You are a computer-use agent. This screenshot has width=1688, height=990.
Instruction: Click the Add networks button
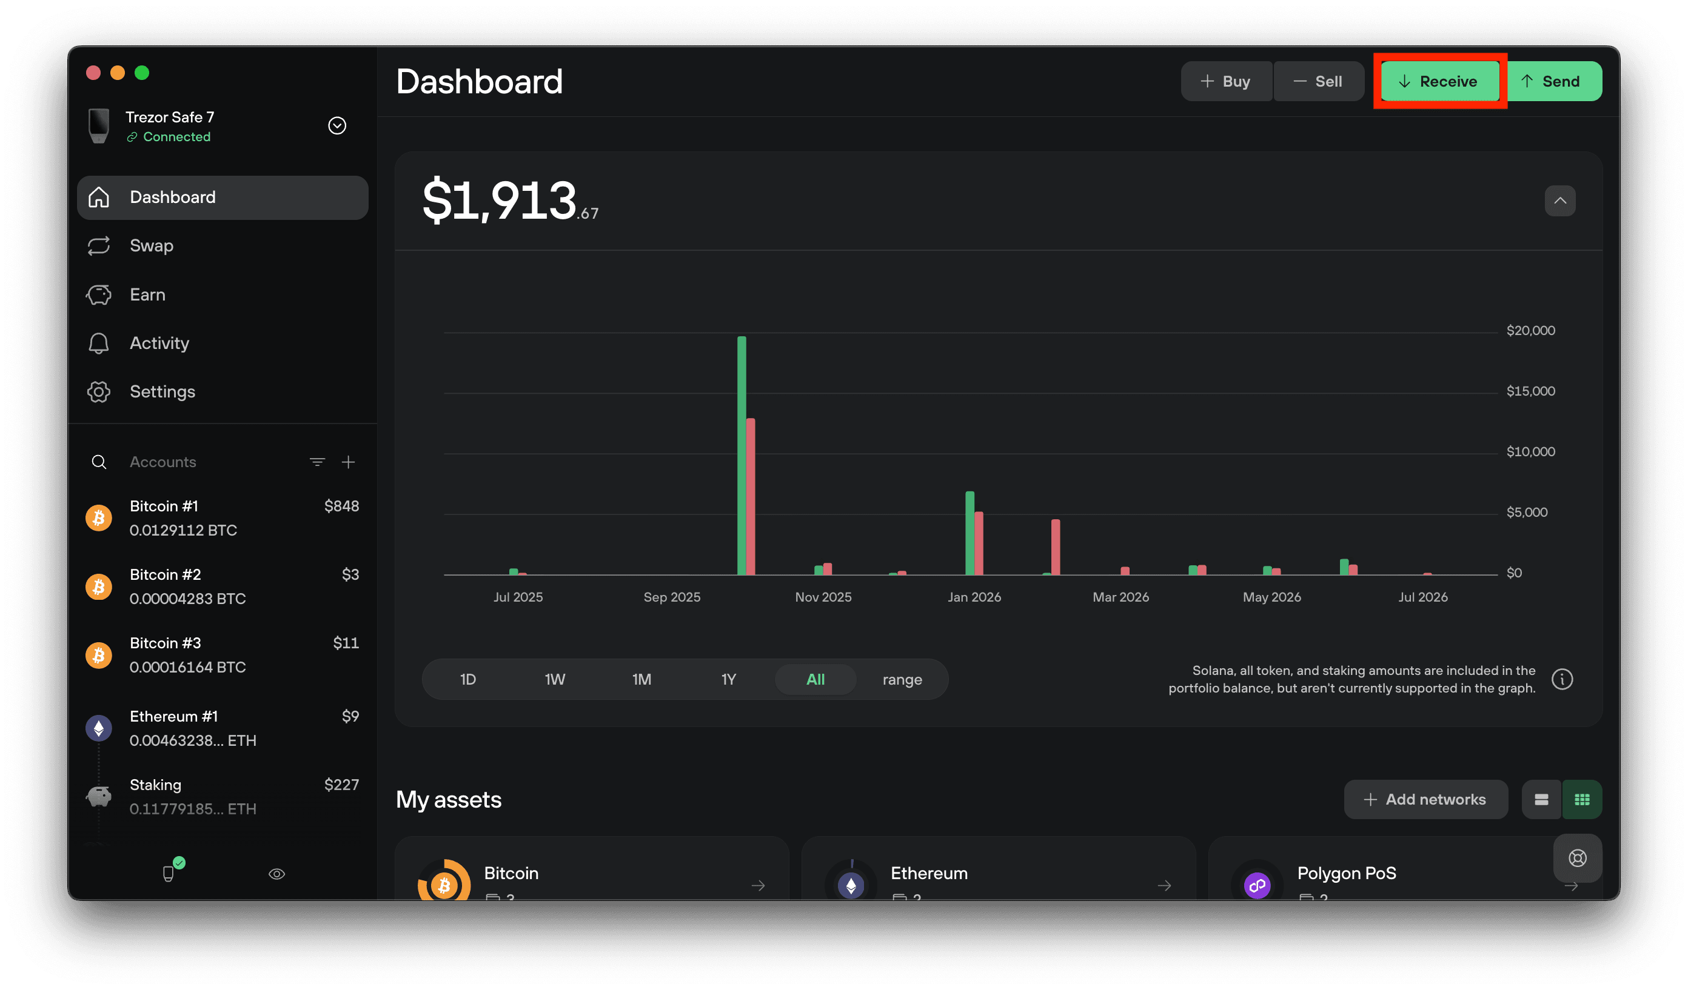pyautogui.click(x=1425, y=799)
